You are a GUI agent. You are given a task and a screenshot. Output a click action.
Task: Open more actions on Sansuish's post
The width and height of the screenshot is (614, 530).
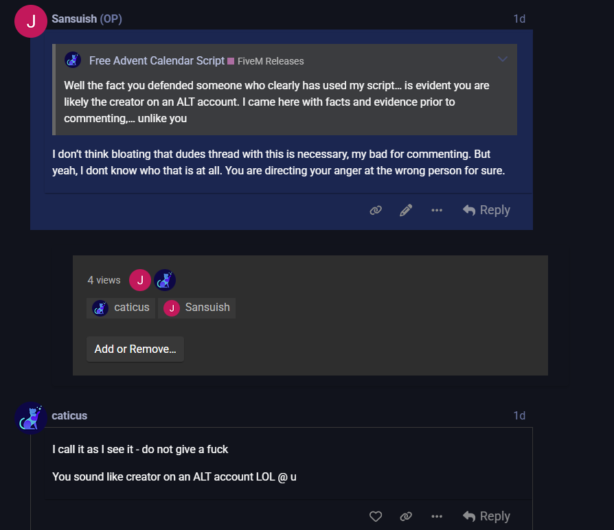[x=437, y=210]
